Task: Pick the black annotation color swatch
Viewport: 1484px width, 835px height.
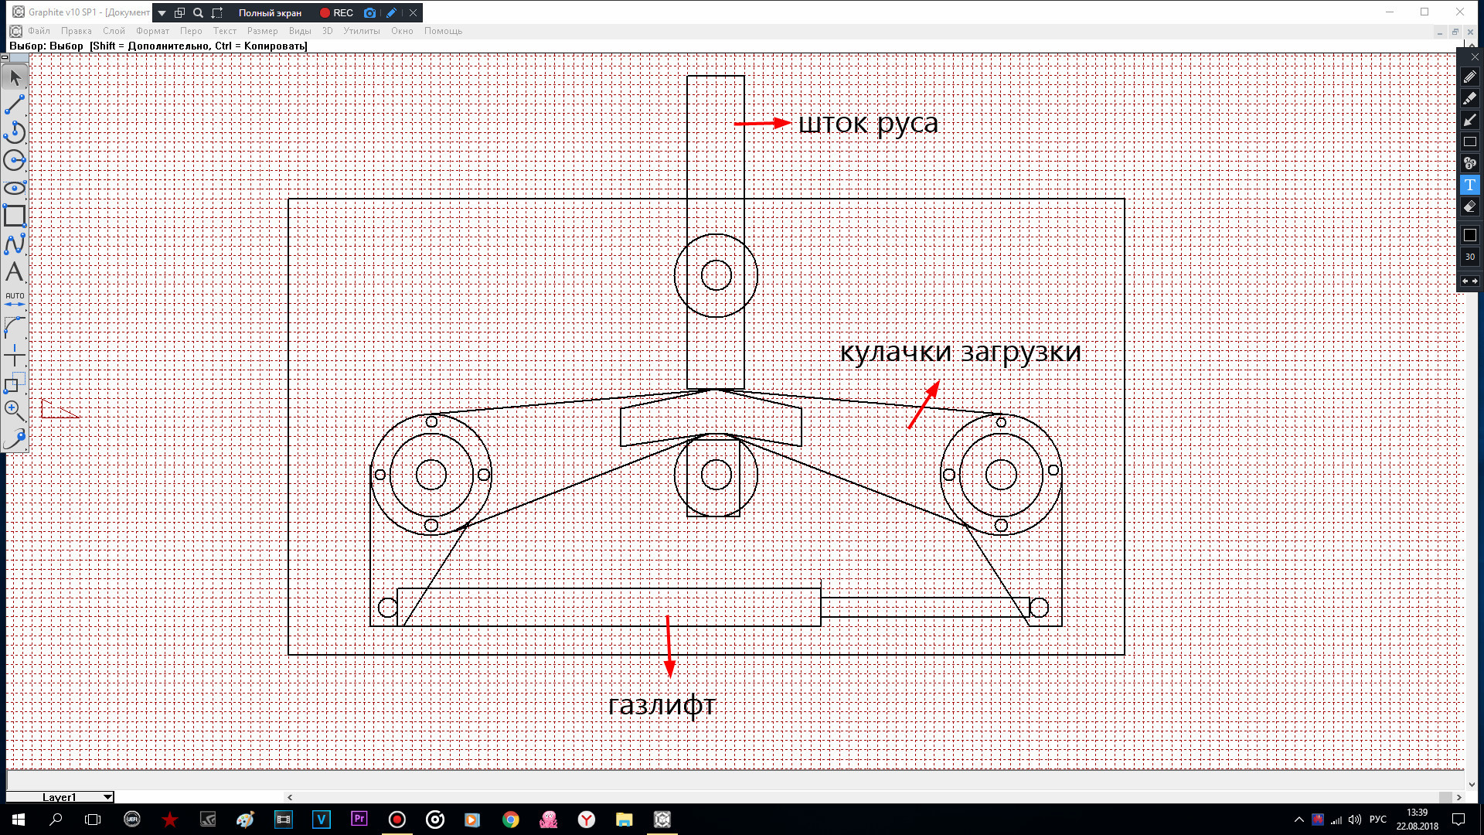Action: (1470, 235)
